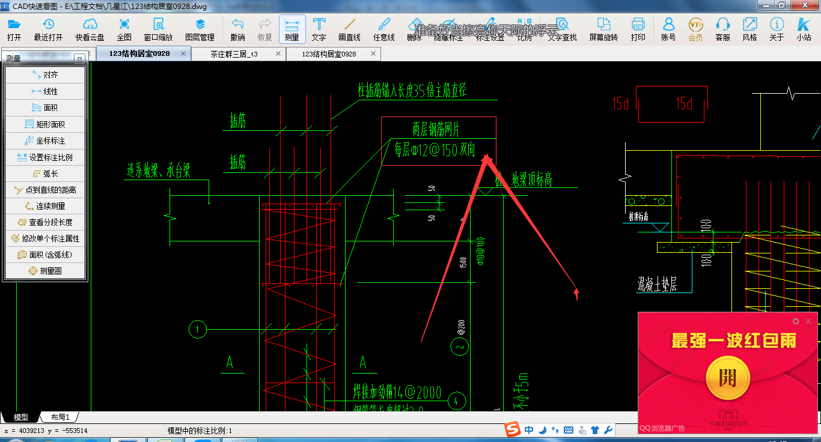
Task: Open the VIP 会员 membership page
Action: (x=695, y=29)
